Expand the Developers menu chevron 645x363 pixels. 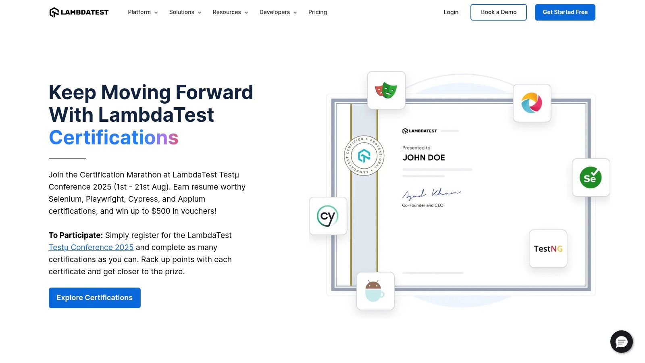295,13
